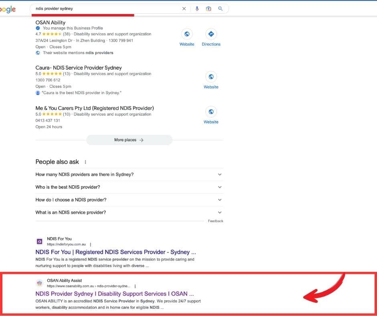The width and height of the screenshot is (377, 316).
Task: Open NDIS For You search result title
Action: (x=116, y=252)
